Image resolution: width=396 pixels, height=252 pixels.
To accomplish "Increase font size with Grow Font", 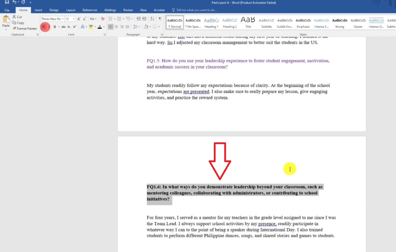I will [x=79, y=19].
